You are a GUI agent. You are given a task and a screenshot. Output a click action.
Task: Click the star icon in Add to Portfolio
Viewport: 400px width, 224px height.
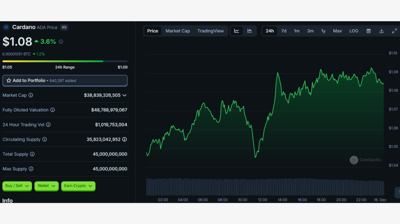(x=9, y=81)
